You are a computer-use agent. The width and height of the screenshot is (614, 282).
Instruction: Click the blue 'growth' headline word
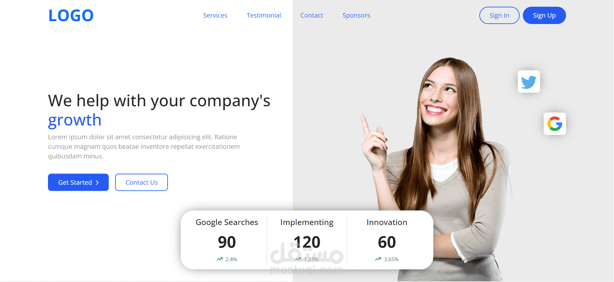click(x=75, y=120)
